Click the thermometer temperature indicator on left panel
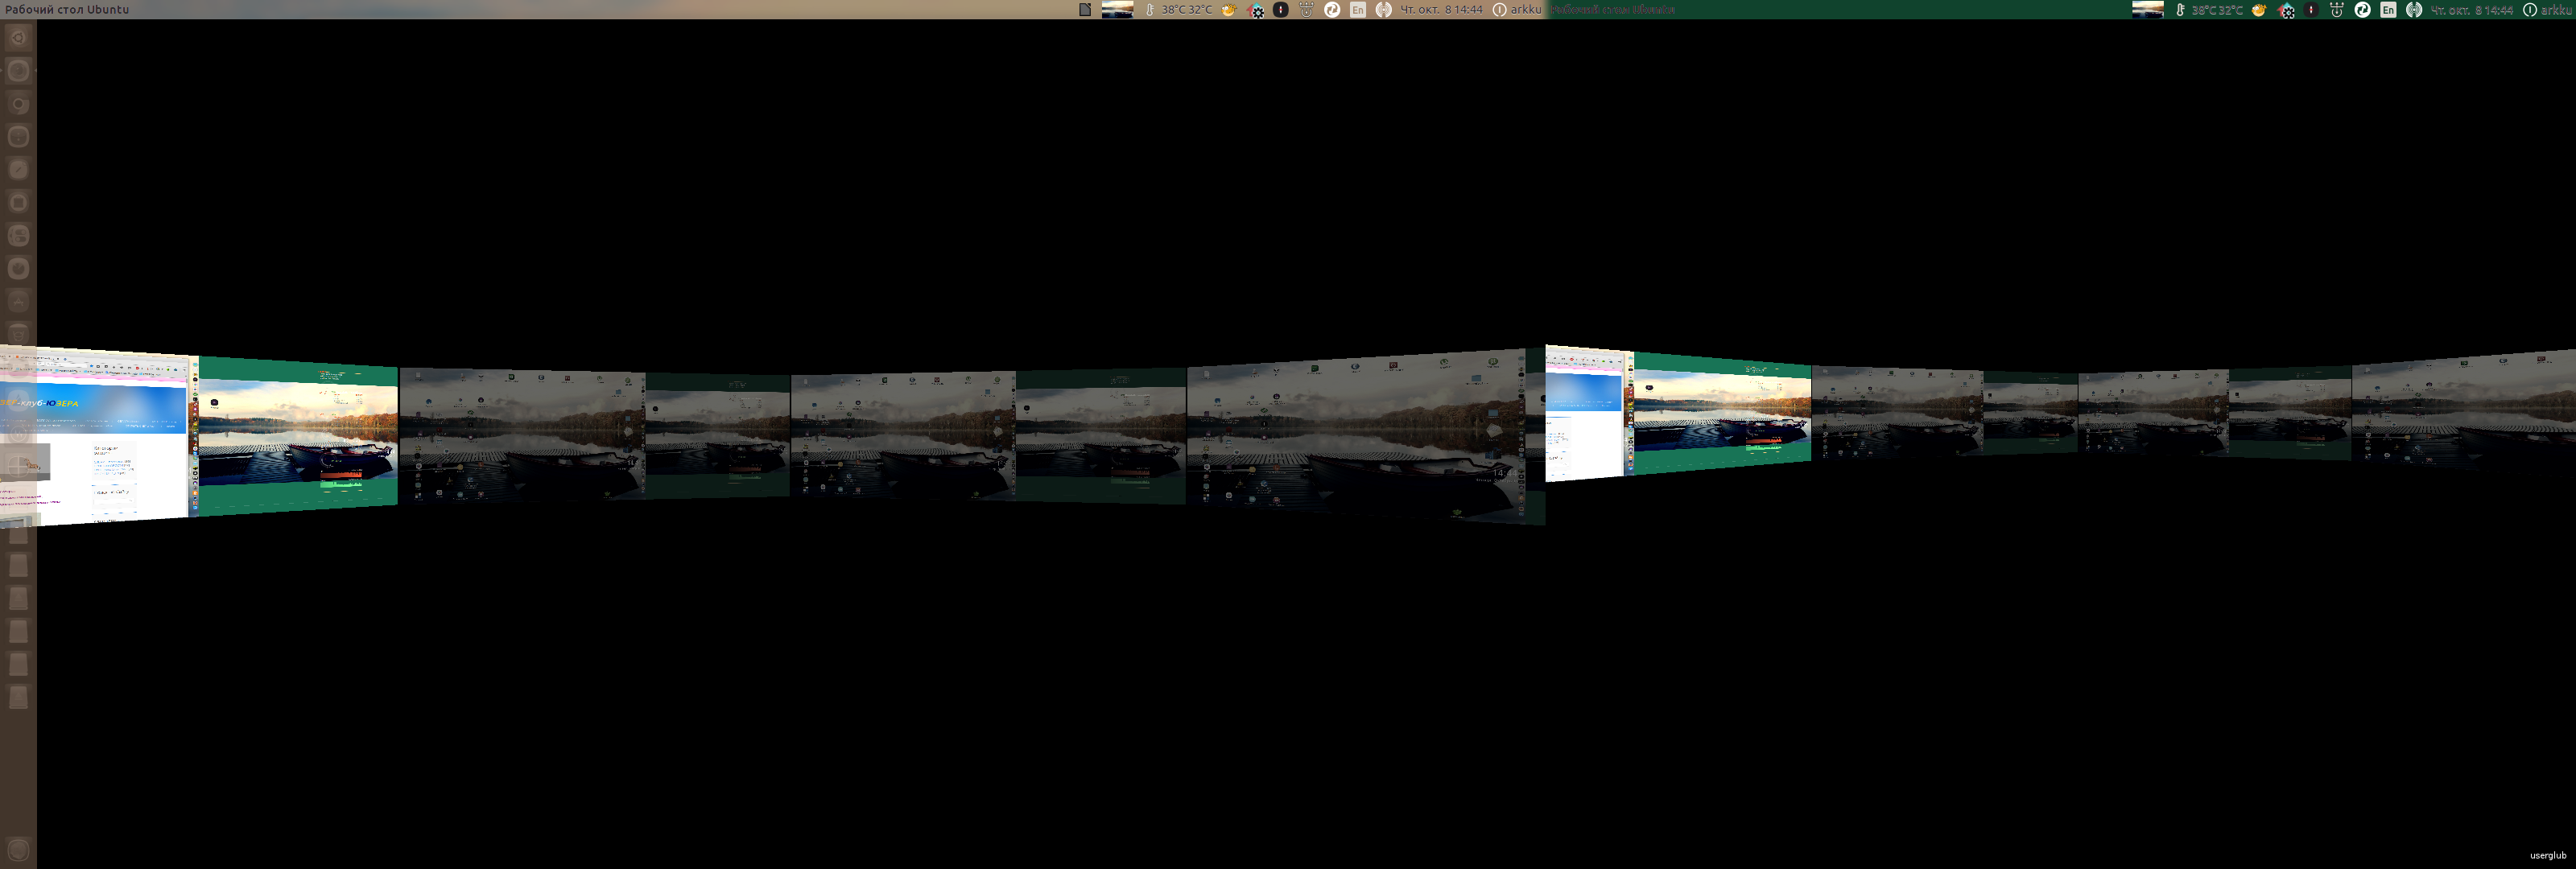The width and height of the screenshot is (2576, 869). click(x=1150, y=10)
